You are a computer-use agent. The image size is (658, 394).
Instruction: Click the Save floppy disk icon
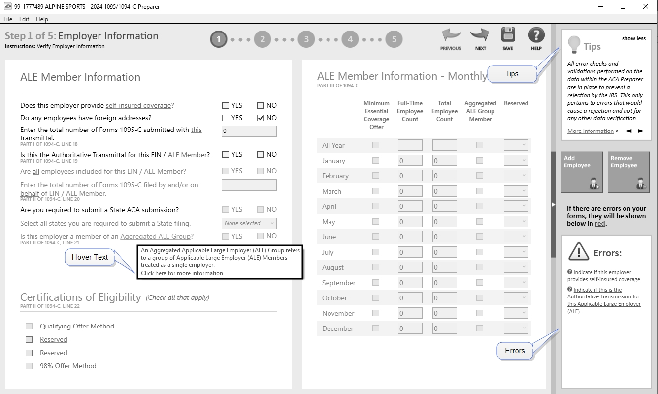508,35
